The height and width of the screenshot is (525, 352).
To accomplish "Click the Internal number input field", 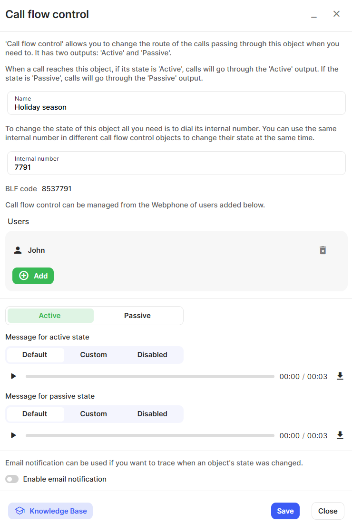I will (x=176, y=167).
